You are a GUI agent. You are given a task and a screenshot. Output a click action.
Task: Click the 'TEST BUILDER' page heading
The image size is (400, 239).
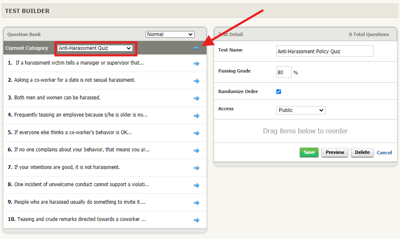point(27,11)
